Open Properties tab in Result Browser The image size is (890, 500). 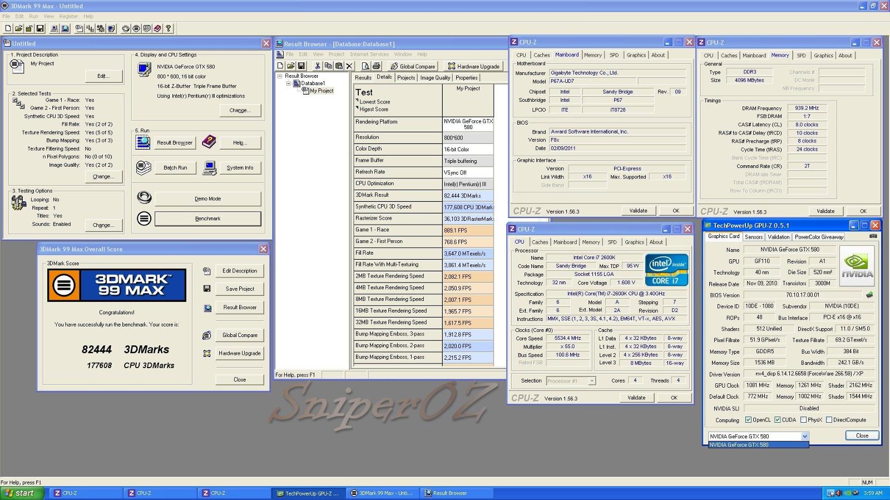click(466, 78)
